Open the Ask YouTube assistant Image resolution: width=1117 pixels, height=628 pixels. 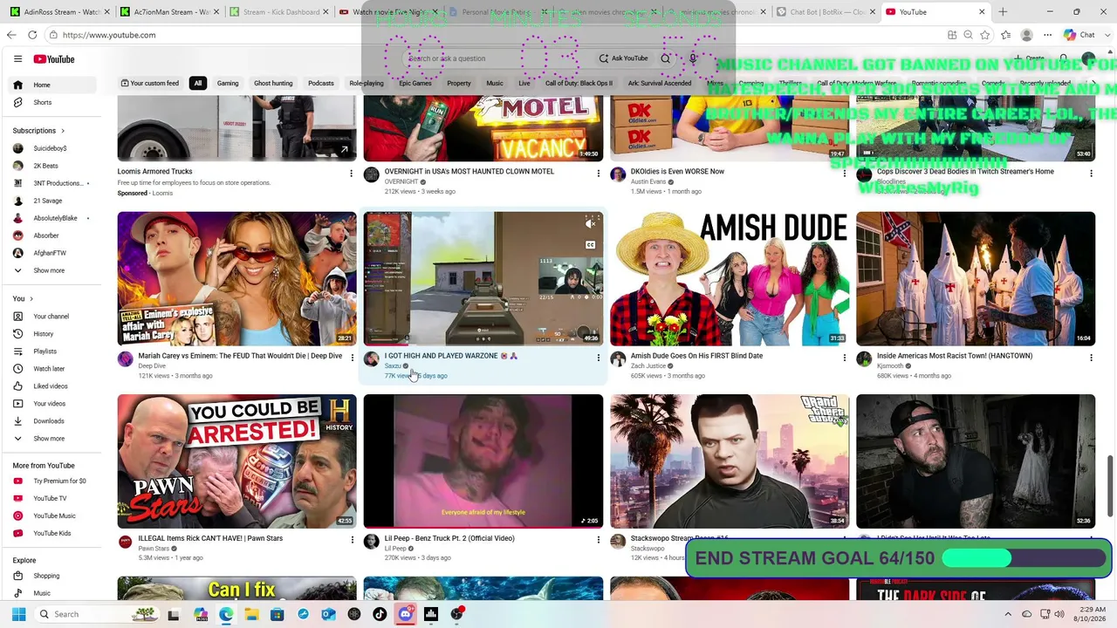(x=624, y=58)
